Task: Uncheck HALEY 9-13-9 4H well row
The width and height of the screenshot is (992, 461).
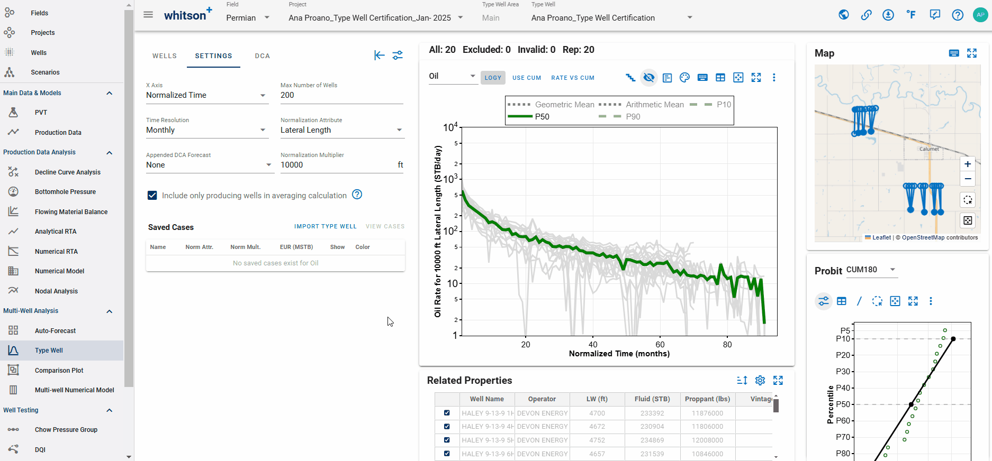Action: click(x=447, y=426)
